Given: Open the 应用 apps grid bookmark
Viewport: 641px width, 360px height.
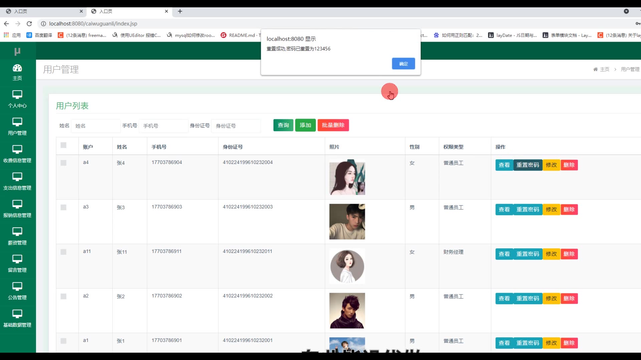Looking at the screenshot, I should click(x=12, y=35).
